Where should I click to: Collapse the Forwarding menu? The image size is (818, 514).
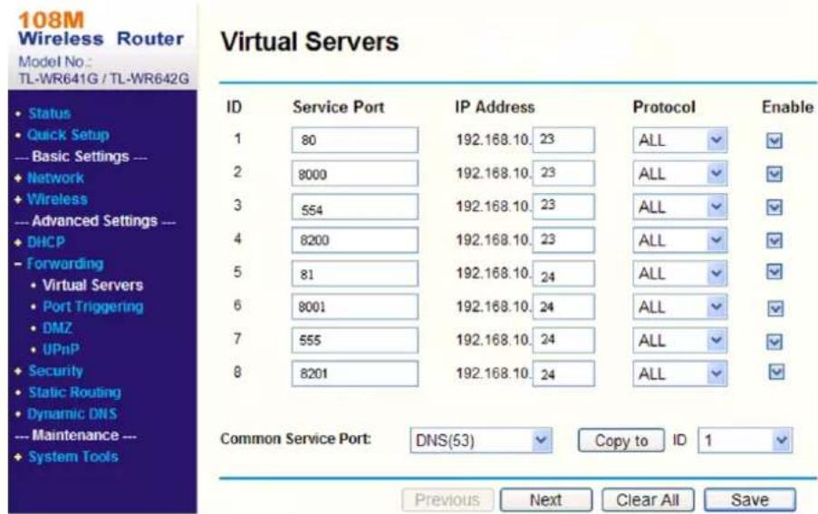tap(65, 264)
